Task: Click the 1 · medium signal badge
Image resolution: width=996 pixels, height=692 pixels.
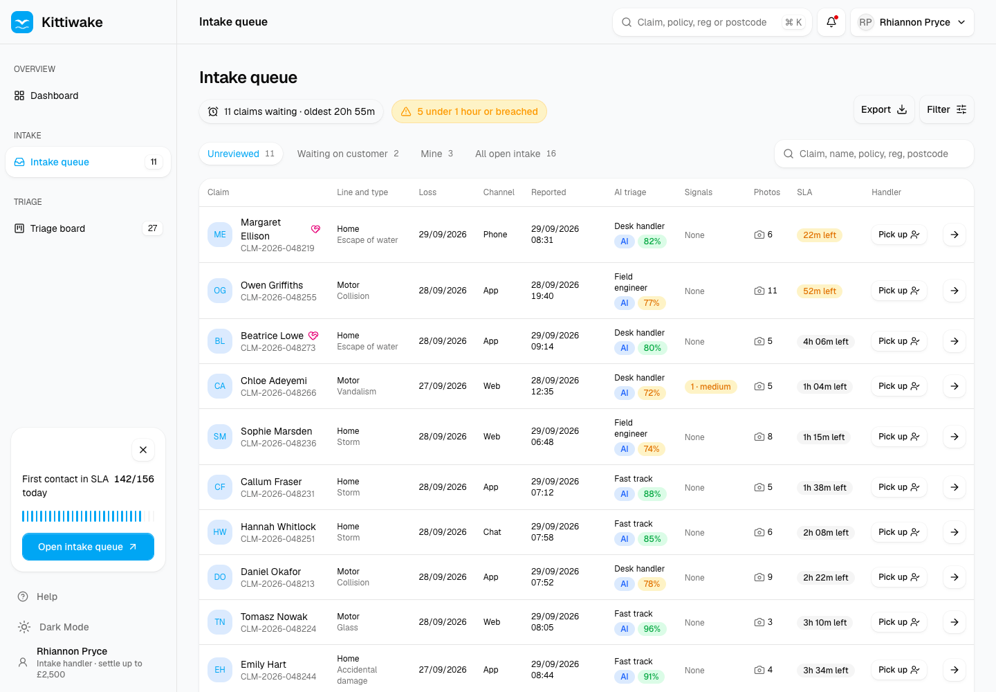Action: 711,387
